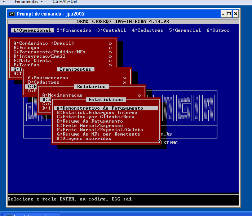Select C:C item in Relatorios menu
The image size is (252, 216).
(x=47, y=104)
